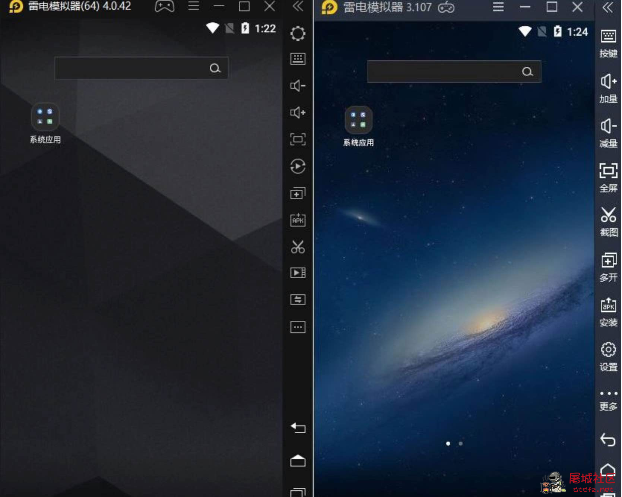Screen dimensions: 622x497
Task: Click 1:24 clock in right emulator
Action: 577,32
